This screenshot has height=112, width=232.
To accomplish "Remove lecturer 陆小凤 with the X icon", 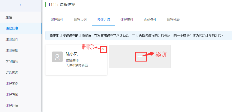I will [x=103, y=49].
